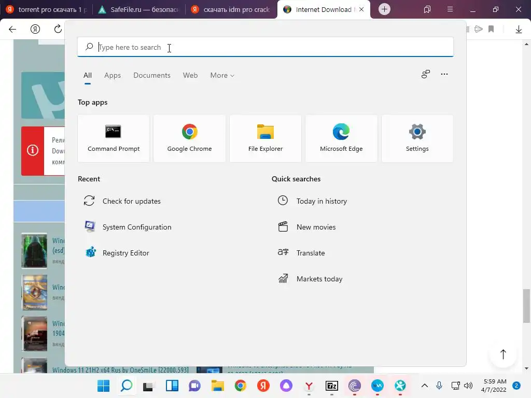Open a new browser tab
Screen dimensions: 531x398
coord(384,9)
